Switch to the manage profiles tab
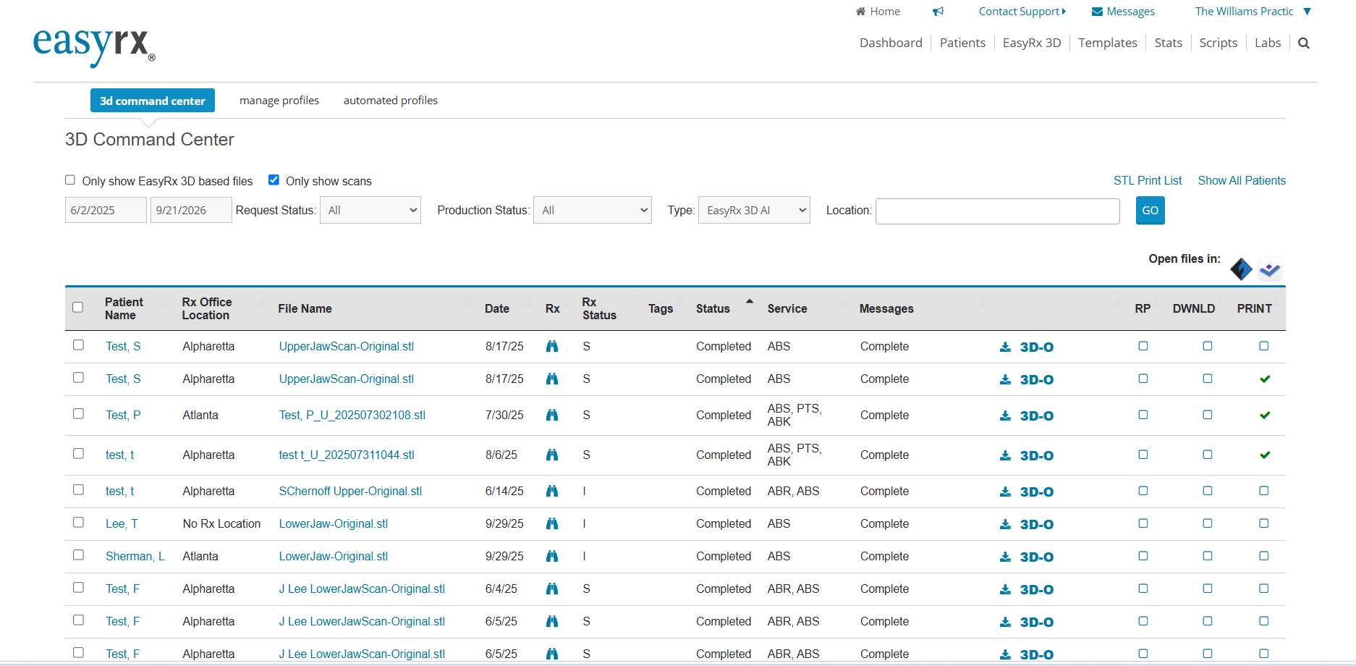The height and width of the screenshot is (666, 1356). click(x=279, y=101)
